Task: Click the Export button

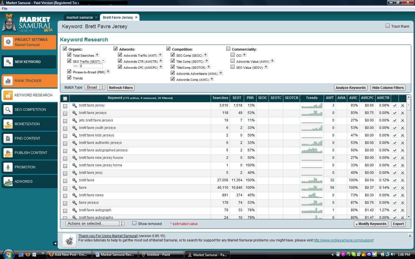Action: coord(398,224)
